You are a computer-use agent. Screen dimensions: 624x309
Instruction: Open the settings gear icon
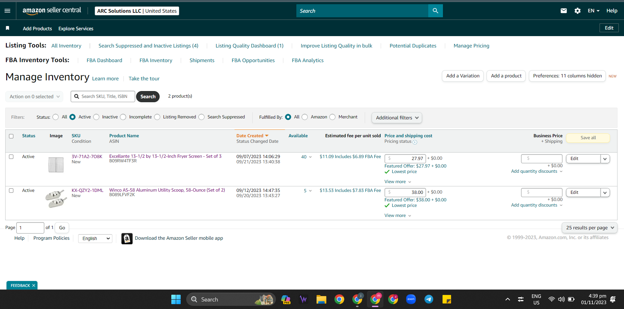pos(577,11)
